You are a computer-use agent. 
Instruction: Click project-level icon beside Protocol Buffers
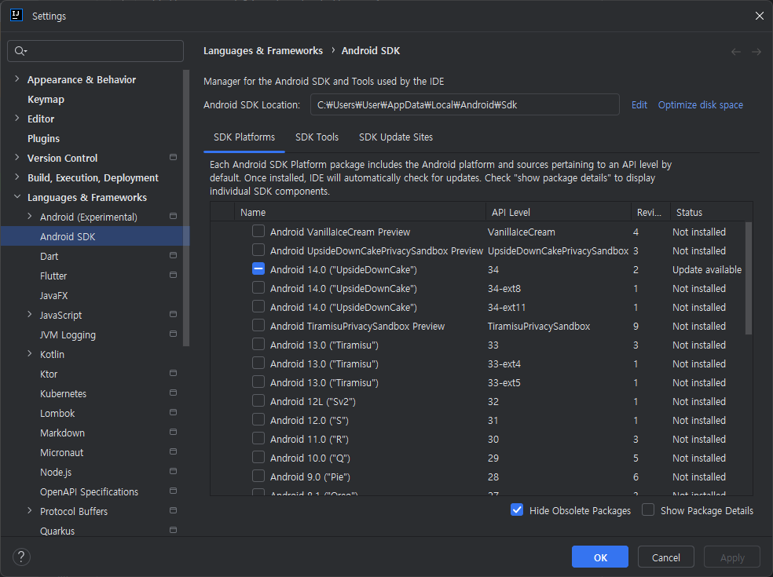click(173, 510)
